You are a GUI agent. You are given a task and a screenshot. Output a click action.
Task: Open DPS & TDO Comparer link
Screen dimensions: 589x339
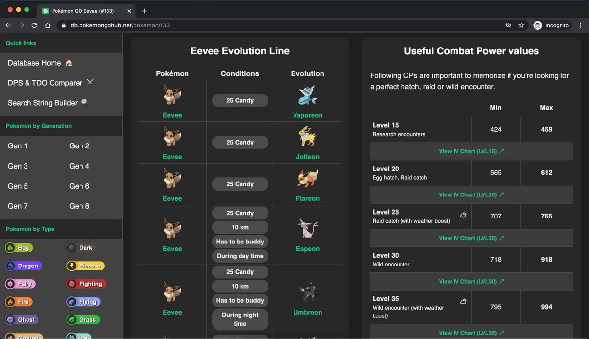[51, 83]
